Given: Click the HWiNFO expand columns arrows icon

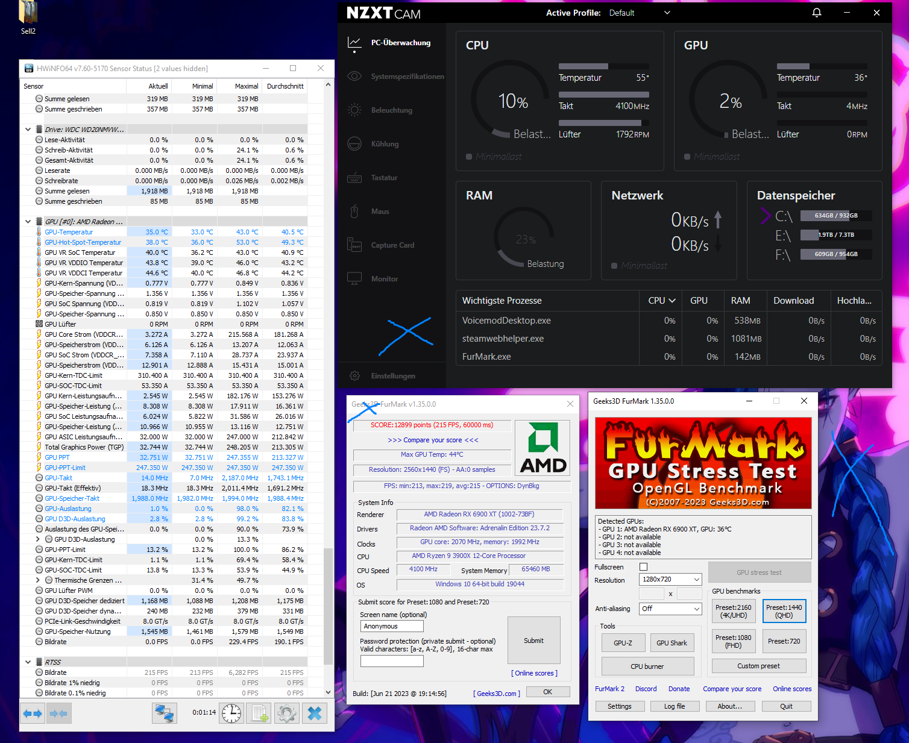Looking at the screenshot, I should coord(33,713).
